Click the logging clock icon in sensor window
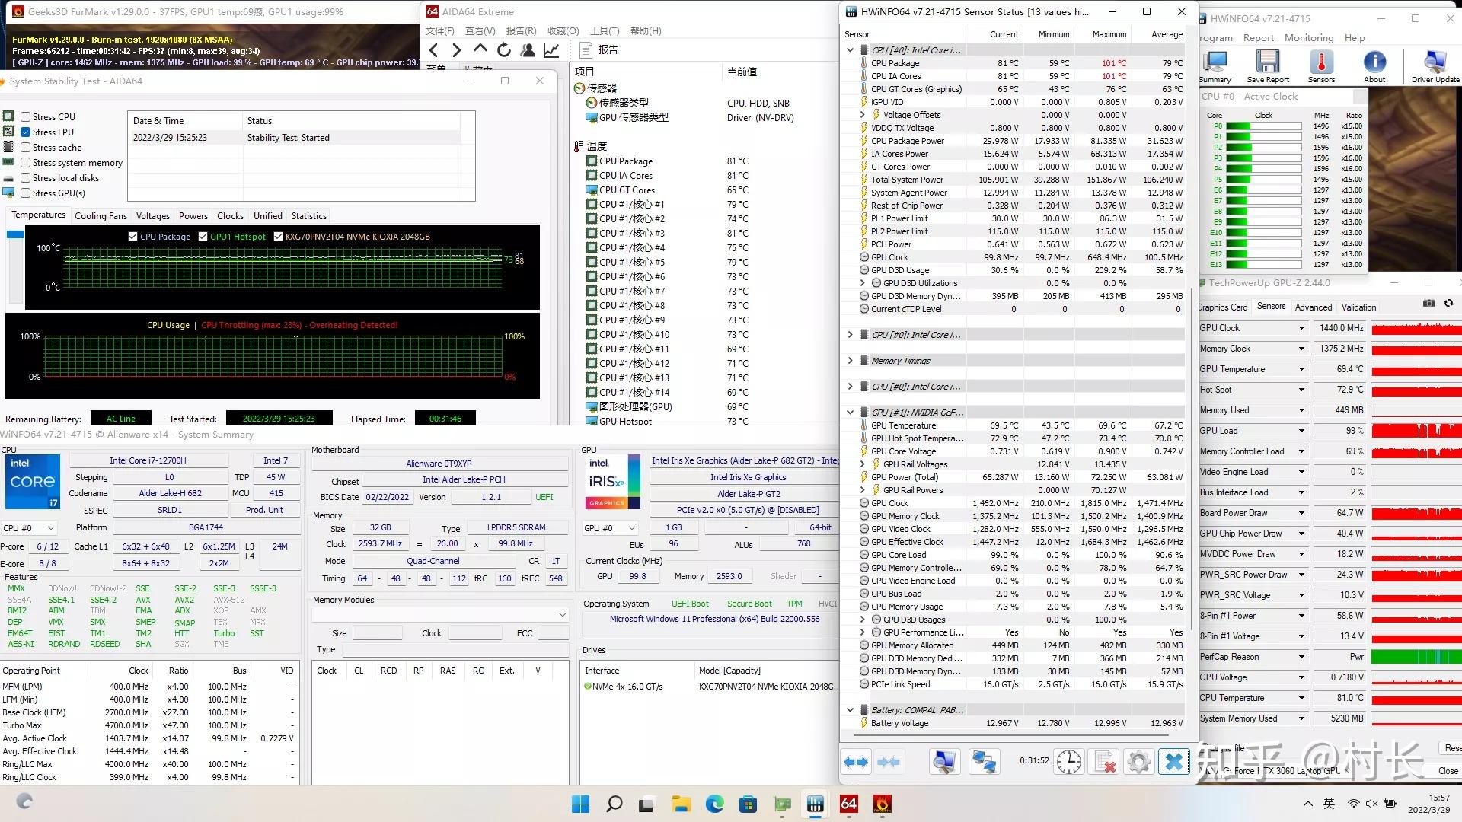The width and height of the screenshot is (1462, 822). 1069,761
